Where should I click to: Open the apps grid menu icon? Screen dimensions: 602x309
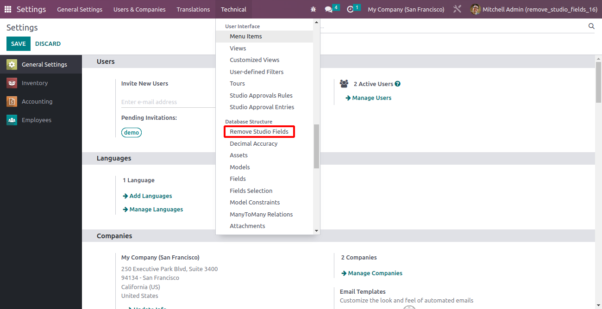pyautogui.click(x=8, y=9)
